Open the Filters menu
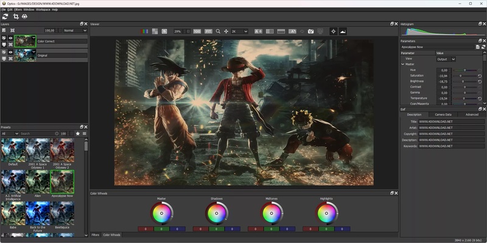Image resolution: width=487 pixels, height=243 pixels. point(18,10)
